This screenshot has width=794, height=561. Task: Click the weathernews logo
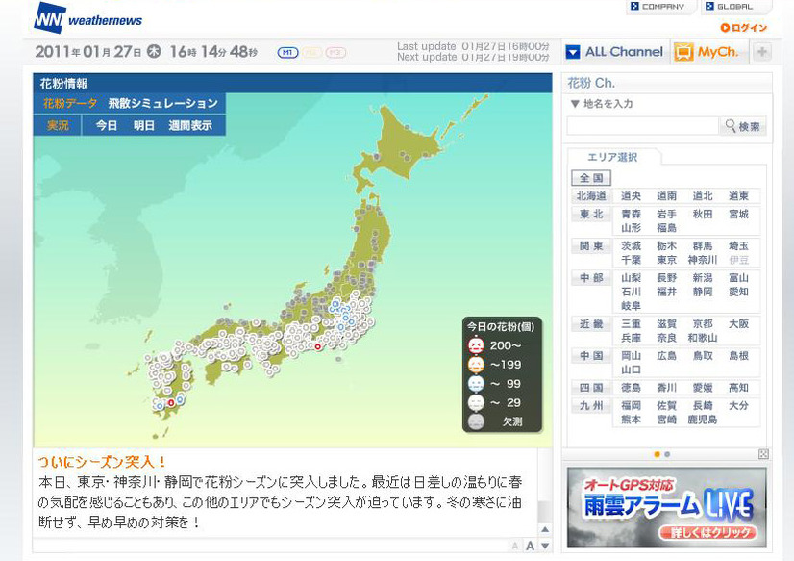pos(88,18)
